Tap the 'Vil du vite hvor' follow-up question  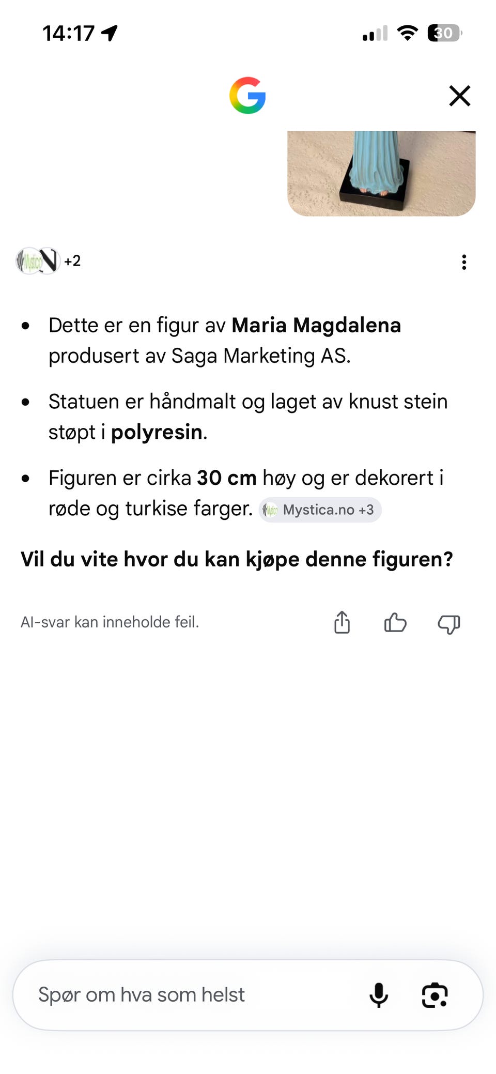pyautogui.click(x=237, y=559)
